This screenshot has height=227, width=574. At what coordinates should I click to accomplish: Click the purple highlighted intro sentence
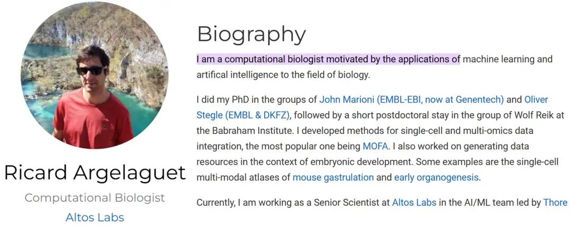(328, 59)
